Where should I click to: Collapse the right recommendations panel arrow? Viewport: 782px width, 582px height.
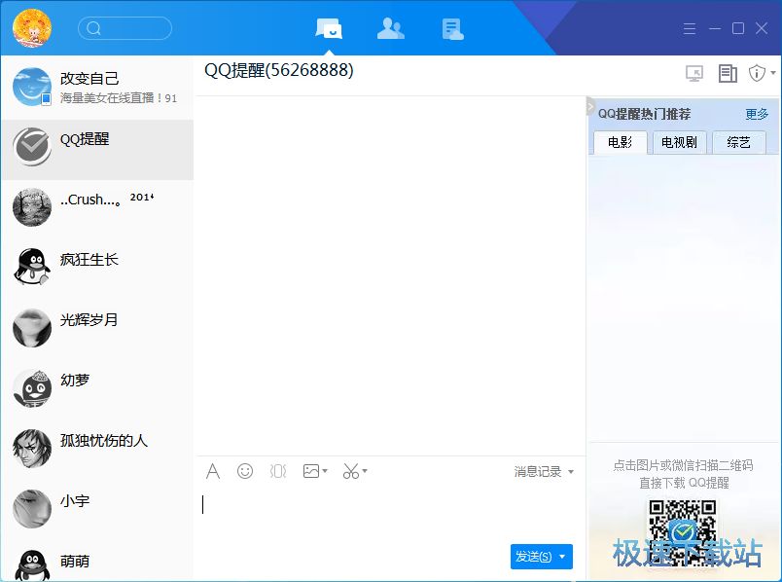pos(590,106)
